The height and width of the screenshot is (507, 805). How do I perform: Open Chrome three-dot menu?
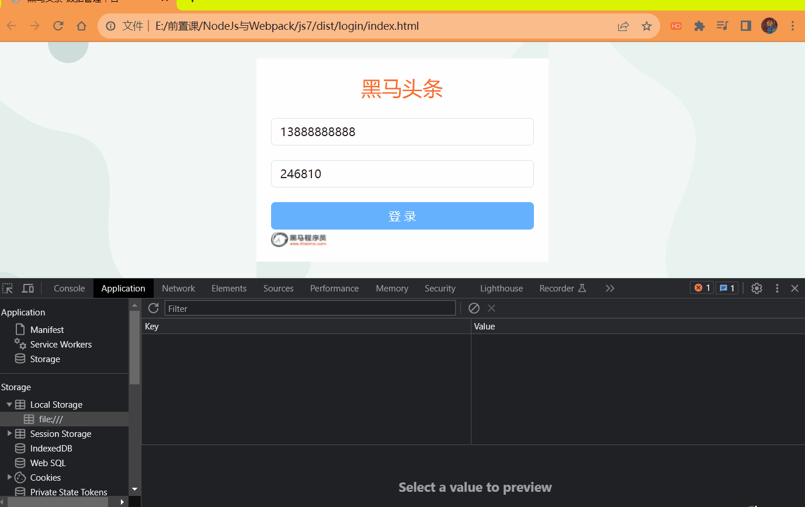tap(793, 26)
